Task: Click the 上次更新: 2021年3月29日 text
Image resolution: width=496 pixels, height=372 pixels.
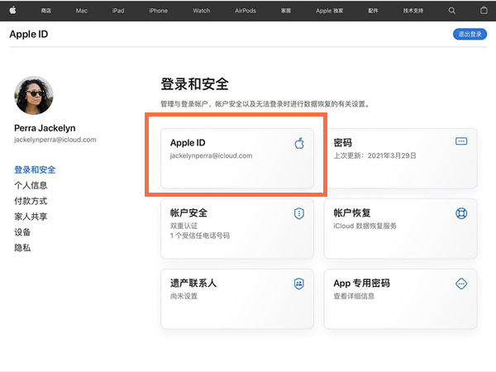Action: coord(374,156)
